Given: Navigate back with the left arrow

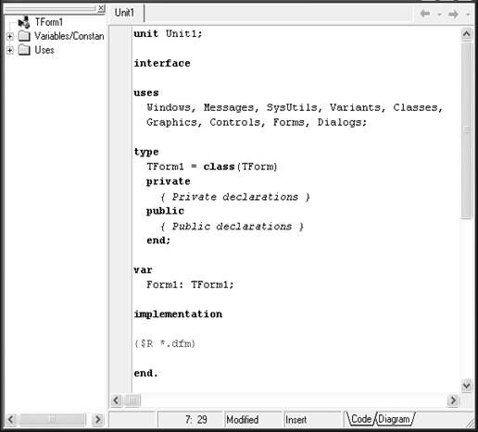Looking at the screenshot, I should pos(425,14).
